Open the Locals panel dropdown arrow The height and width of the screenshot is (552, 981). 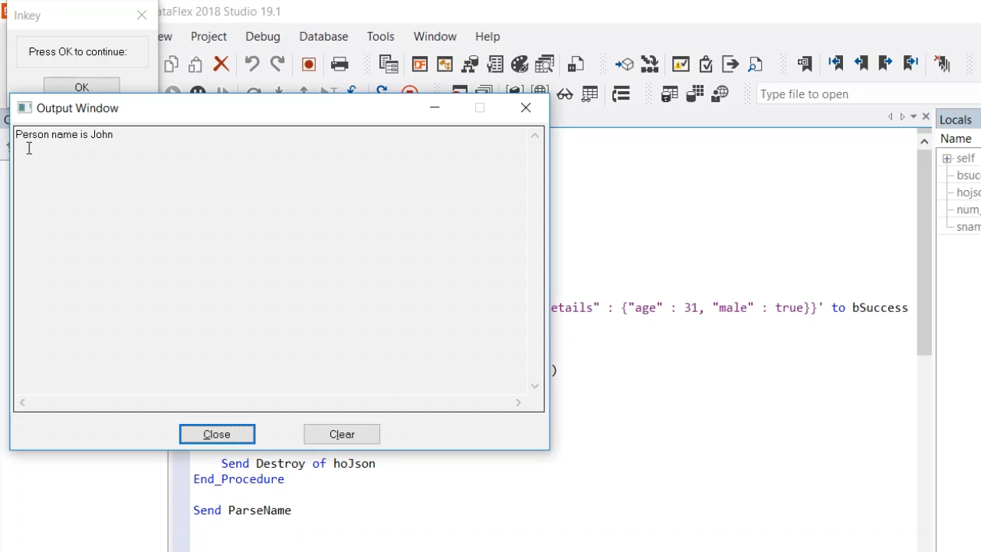[x=914, y=117]
